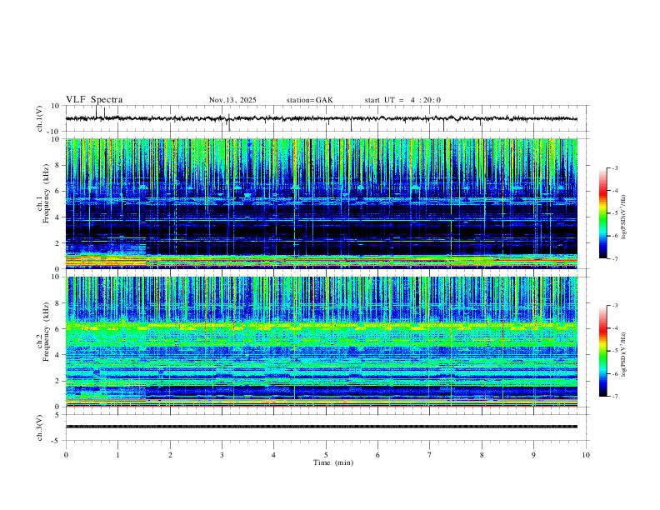Click the ch.2 spectrogram panel
Image resolution: width=660 pixels, height=510 pixels.
click(x=322, y=342)
